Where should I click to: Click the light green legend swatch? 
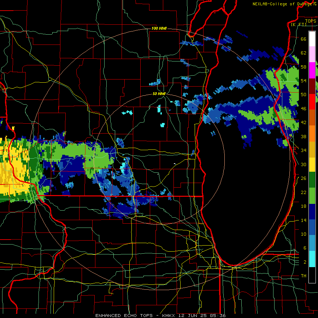pyautogui.click(x=312, y=196)
